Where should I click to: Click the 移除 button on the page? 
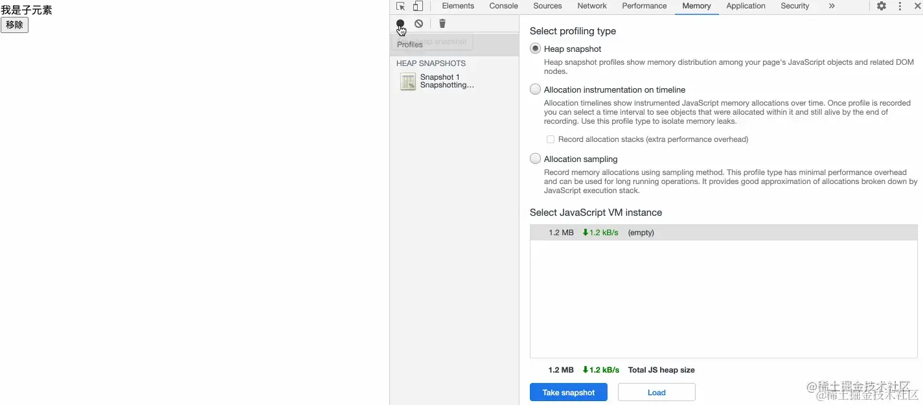[x=14, y=25]
